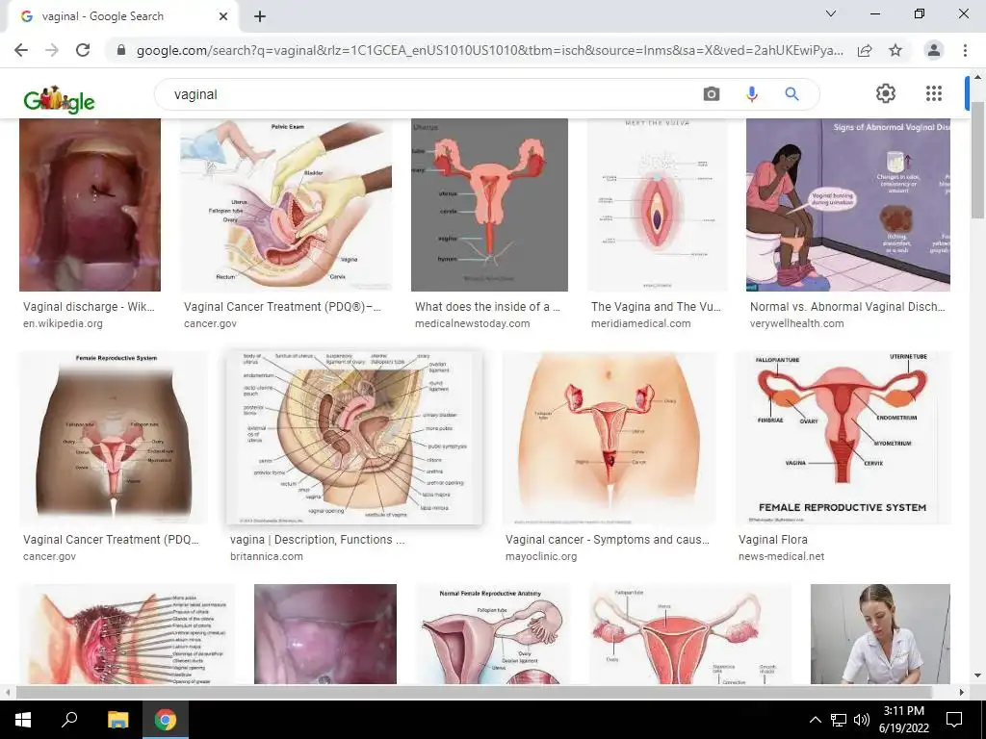Open Chrome three-dot menu
The width and height of the screenshot is (986, 739).
click(965, 50)
